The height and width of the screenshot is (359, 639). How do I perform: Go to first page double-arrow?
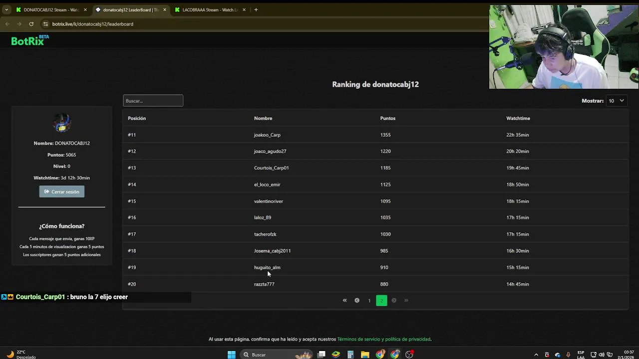click(344, 300)
